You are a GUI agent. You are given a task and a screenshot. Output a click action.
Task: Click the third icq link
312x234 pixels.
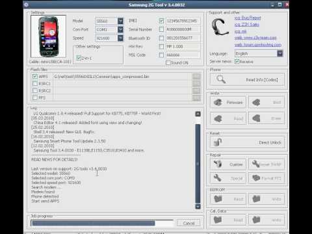click(240, 31)
